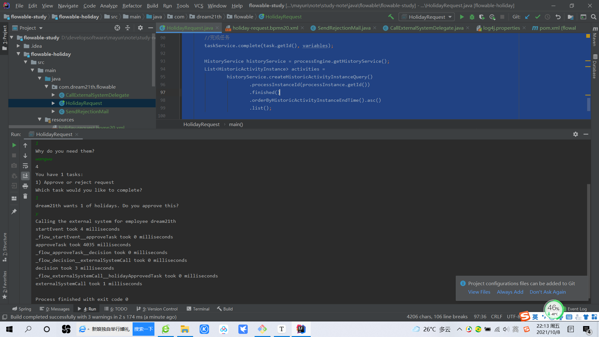This screenshot has height=337, width=599.
Task: Open Windows Start menu
Action: pyautogui.click(x=9, y=329)
